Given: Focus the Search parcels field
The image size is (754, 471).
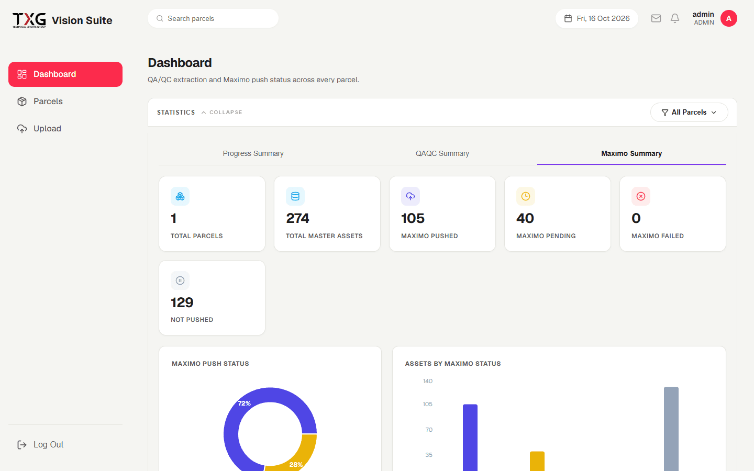Looking at the screenshot, I should pos(213,18).
